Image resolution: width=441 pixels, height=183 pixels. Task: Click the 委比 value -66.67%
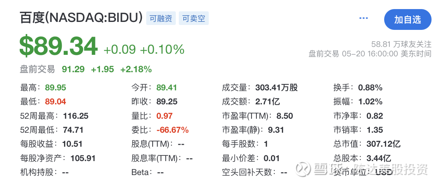(172, 130)
